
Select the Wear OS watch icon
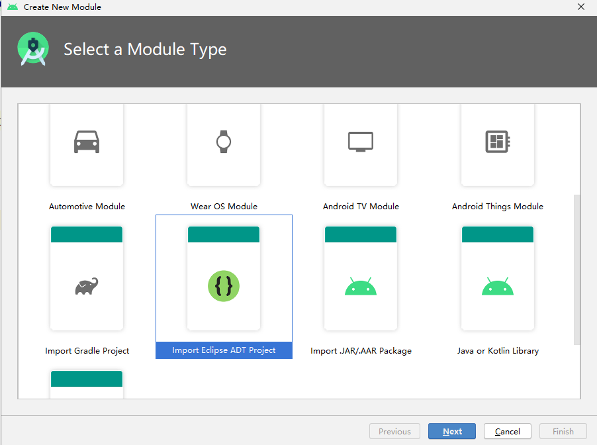(x=224, y=142)
